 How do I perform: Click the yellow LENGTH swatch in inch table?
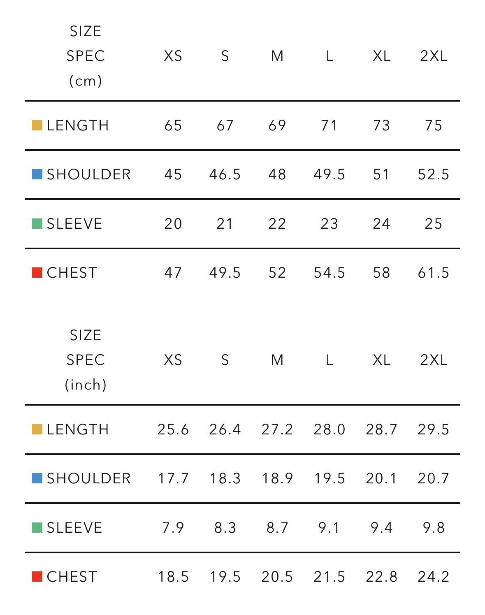[37, 429]
